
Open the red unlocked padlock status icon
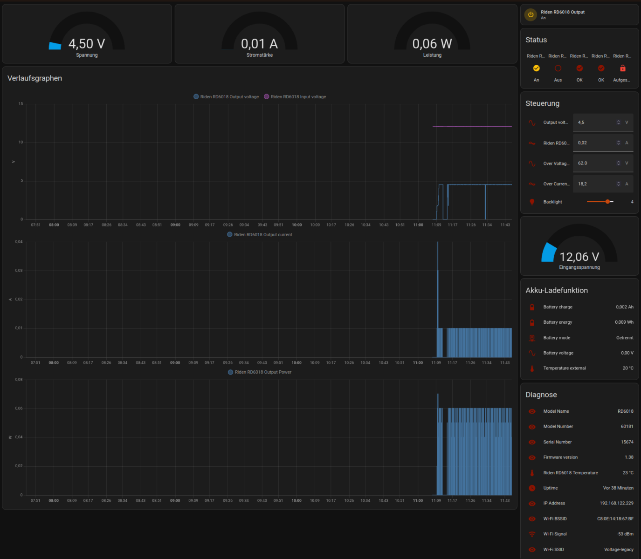[623, 68]
